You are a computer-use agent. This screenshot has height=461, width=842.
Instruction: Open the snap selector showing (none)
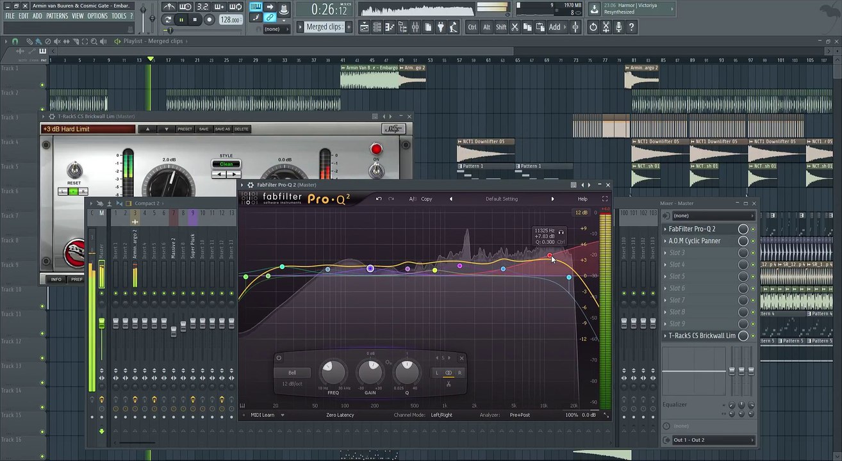click(x=277, y=29)
